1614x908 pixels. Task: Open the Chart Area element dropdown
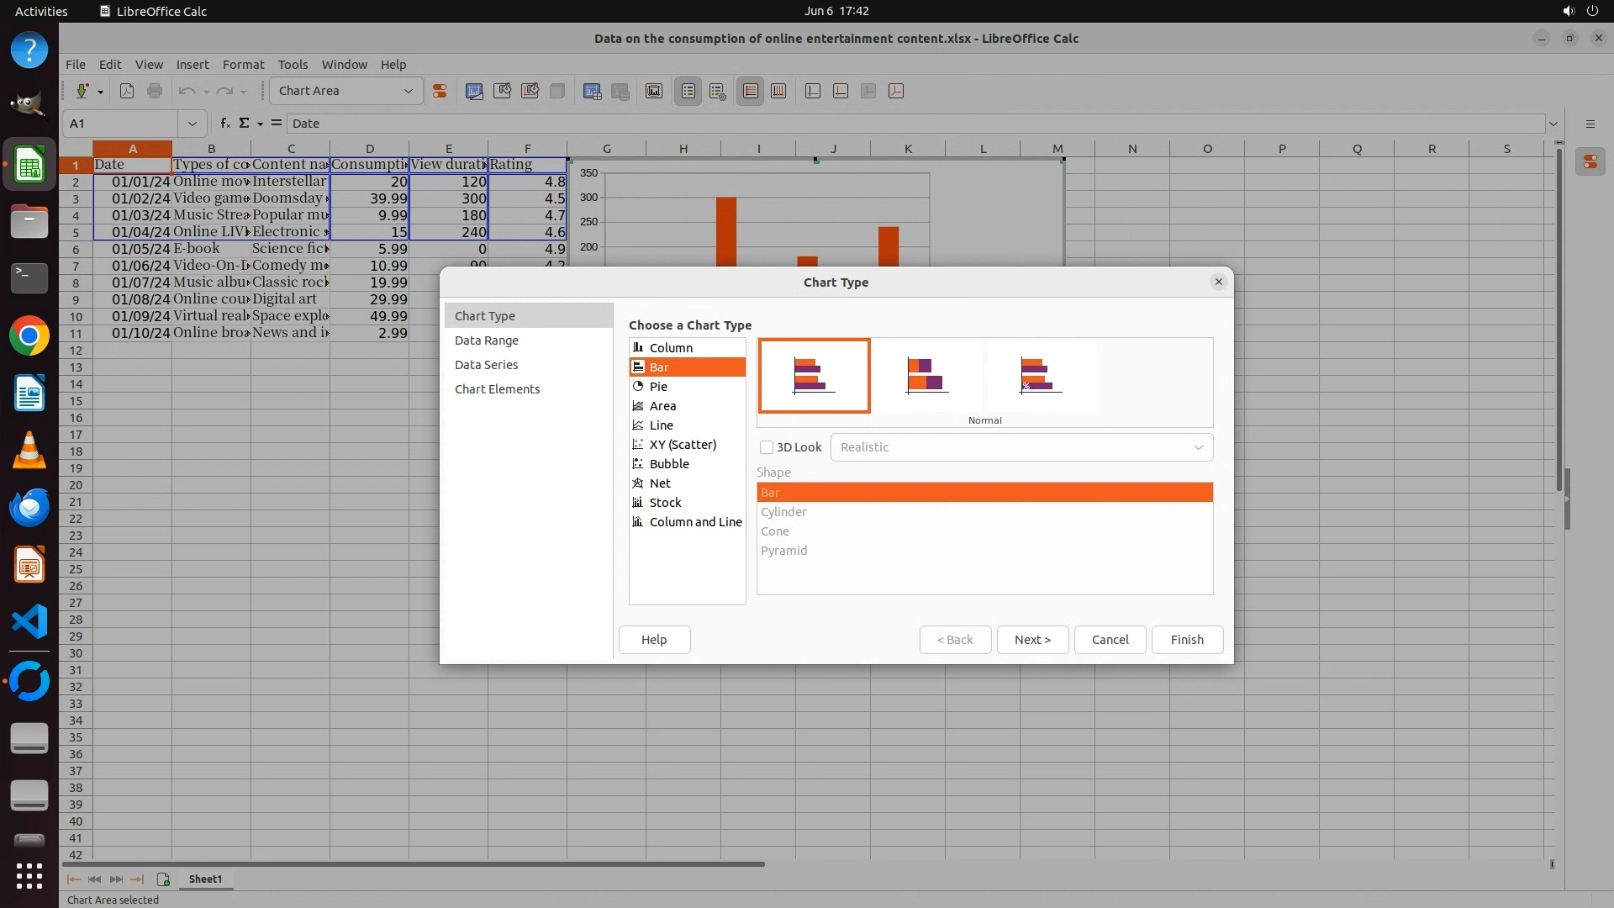click(x=408, y=91)
